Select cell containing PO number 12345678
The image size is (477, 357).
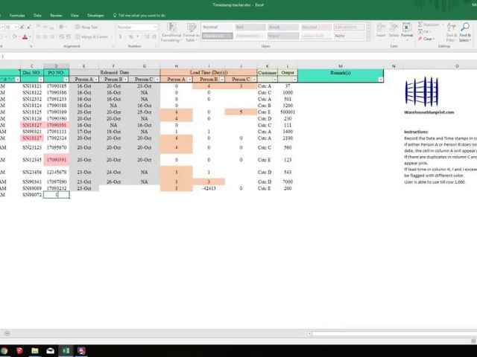[x=57, y=172]
